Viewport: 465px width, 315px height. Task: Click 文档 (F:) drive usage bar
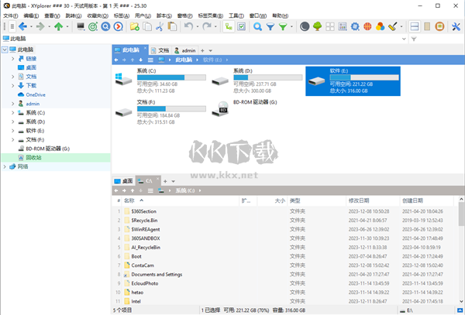click(171, 108)
